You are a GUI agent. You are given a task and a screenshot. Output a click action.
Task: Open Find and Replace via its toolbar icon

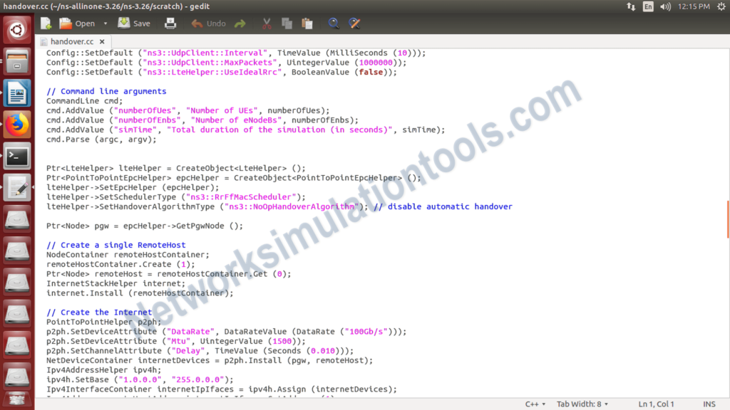pyautogui.click(x=354, y=23)
